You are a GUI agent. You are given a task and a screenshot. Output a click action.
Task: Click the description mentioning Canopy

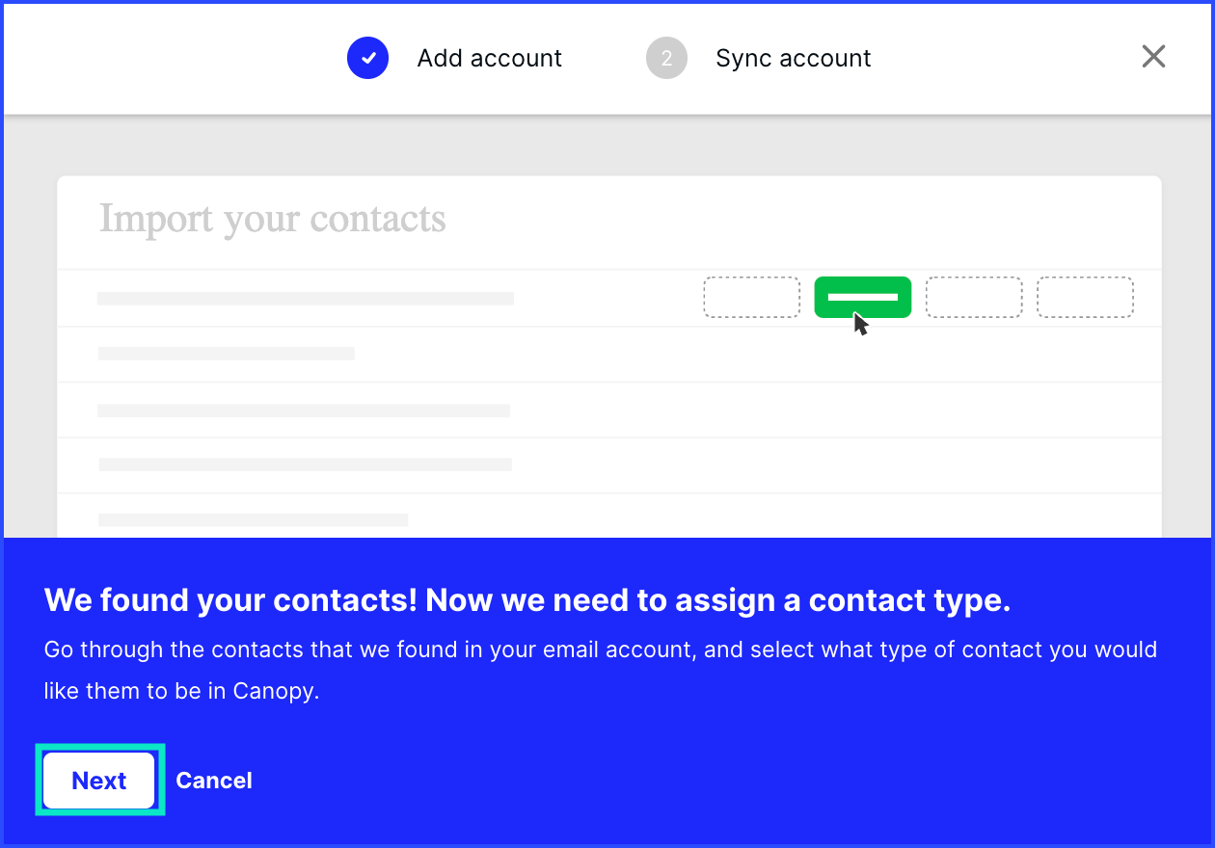click(601, 670)
